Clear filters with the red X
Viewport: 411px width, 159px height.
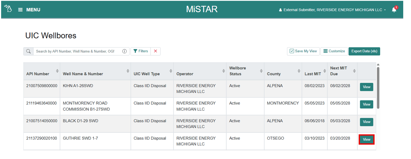pyautogui.click(x=155, y=51)
